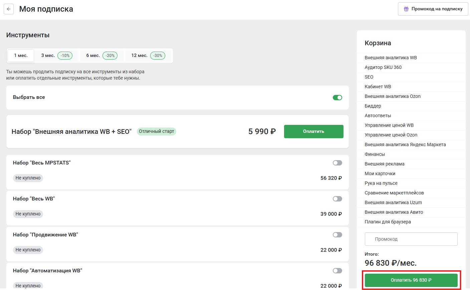Click the -20% discount badge
This screenshot has width=470, height=290.
pos(110,56)
